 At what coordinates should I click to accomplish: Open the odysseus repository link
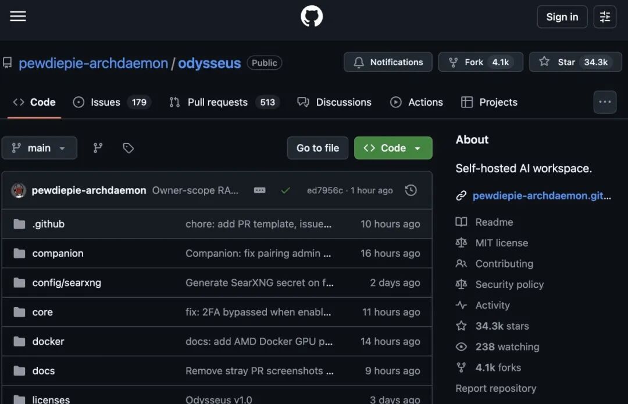point(209,63)
